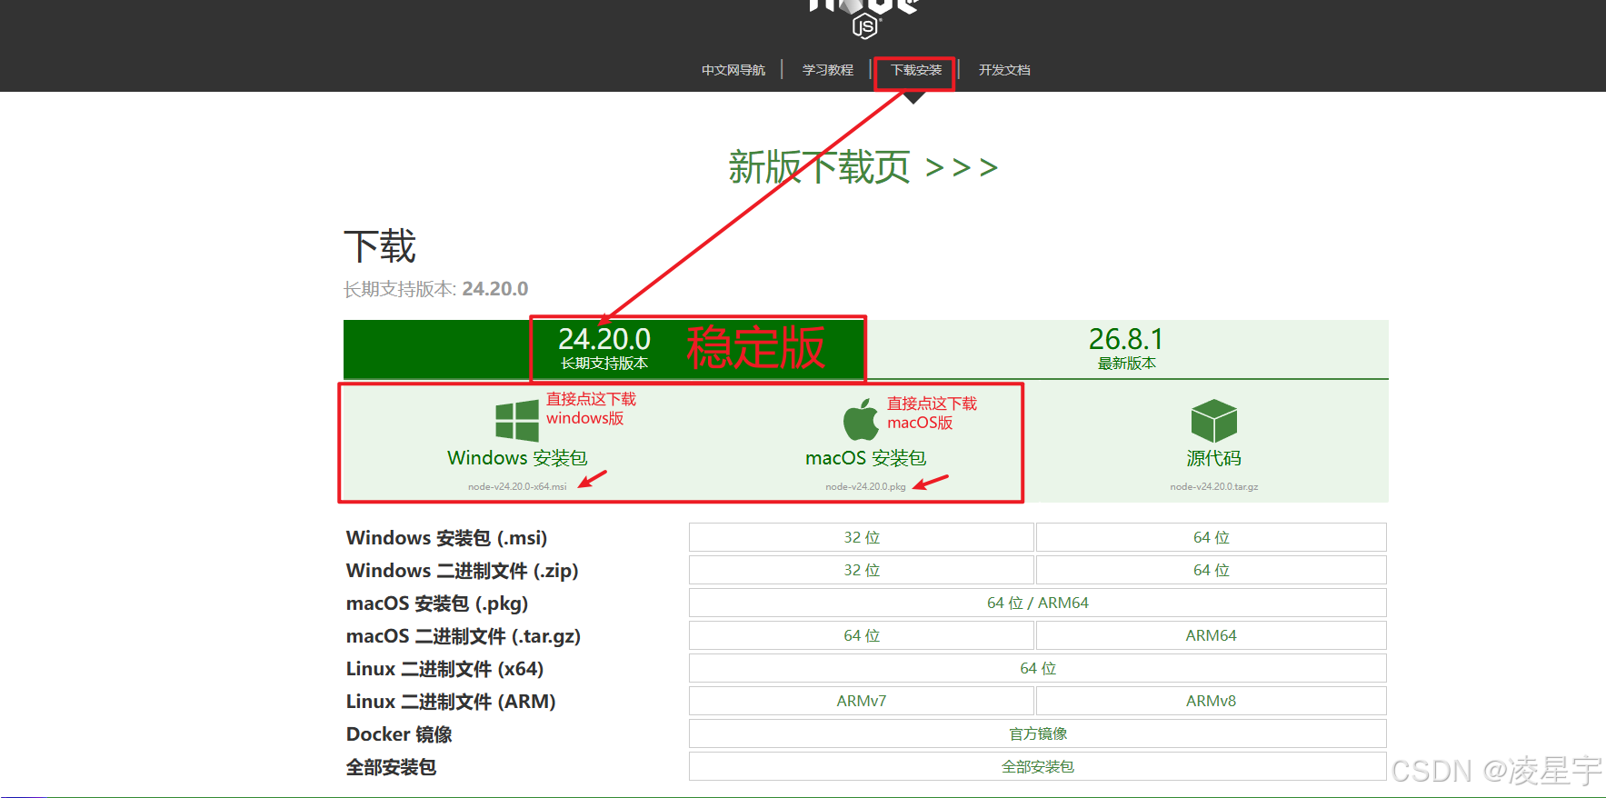The width and height of the screenshot is (1606, 798).
Task: Click the Linux 二进制文件 (ARM) row label
Action: pyautogui.click(x=451, y=702)
